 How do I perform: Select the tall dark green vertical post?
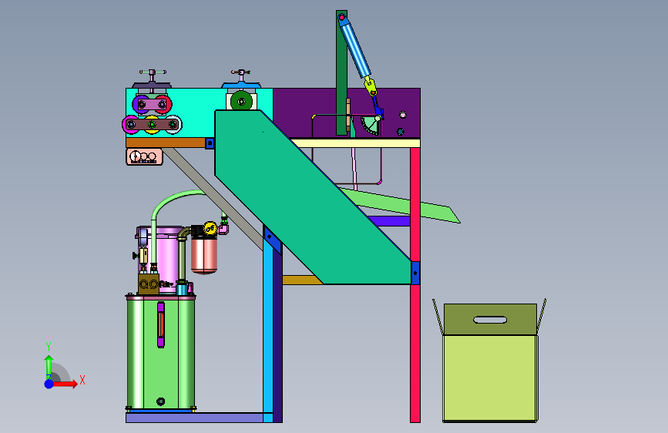click(x=341, y=73)
